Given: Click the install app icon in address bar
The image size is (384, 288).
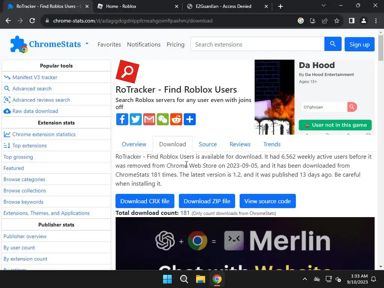Looking at the screenshot, I should (x=312, y=21).
